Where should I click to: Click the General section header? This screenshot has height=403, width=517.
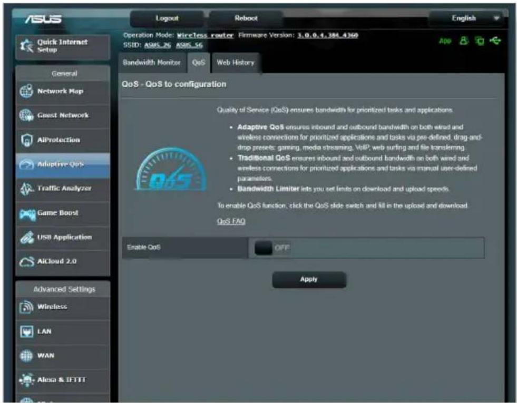[x=64, y=73]
